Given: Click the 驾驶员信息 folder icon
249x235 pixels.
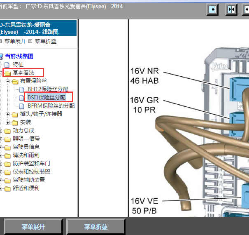Looking at the screenshot, I should pos(7,148).
